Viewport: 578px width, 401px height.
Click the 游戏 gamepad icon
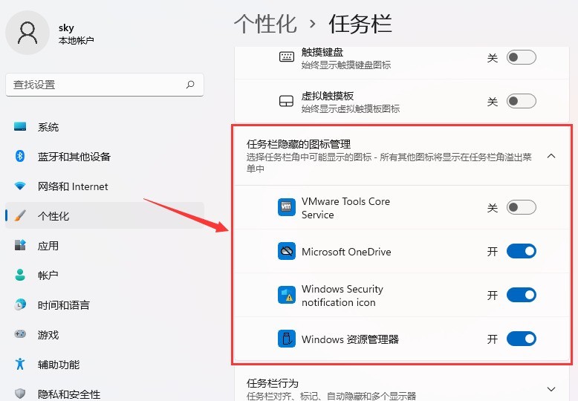click(20, 334)
